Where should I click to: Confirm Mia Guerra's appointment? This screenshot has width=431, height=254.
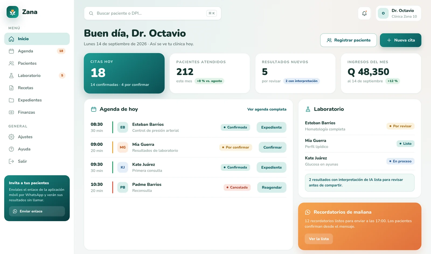tap(272, 147)
